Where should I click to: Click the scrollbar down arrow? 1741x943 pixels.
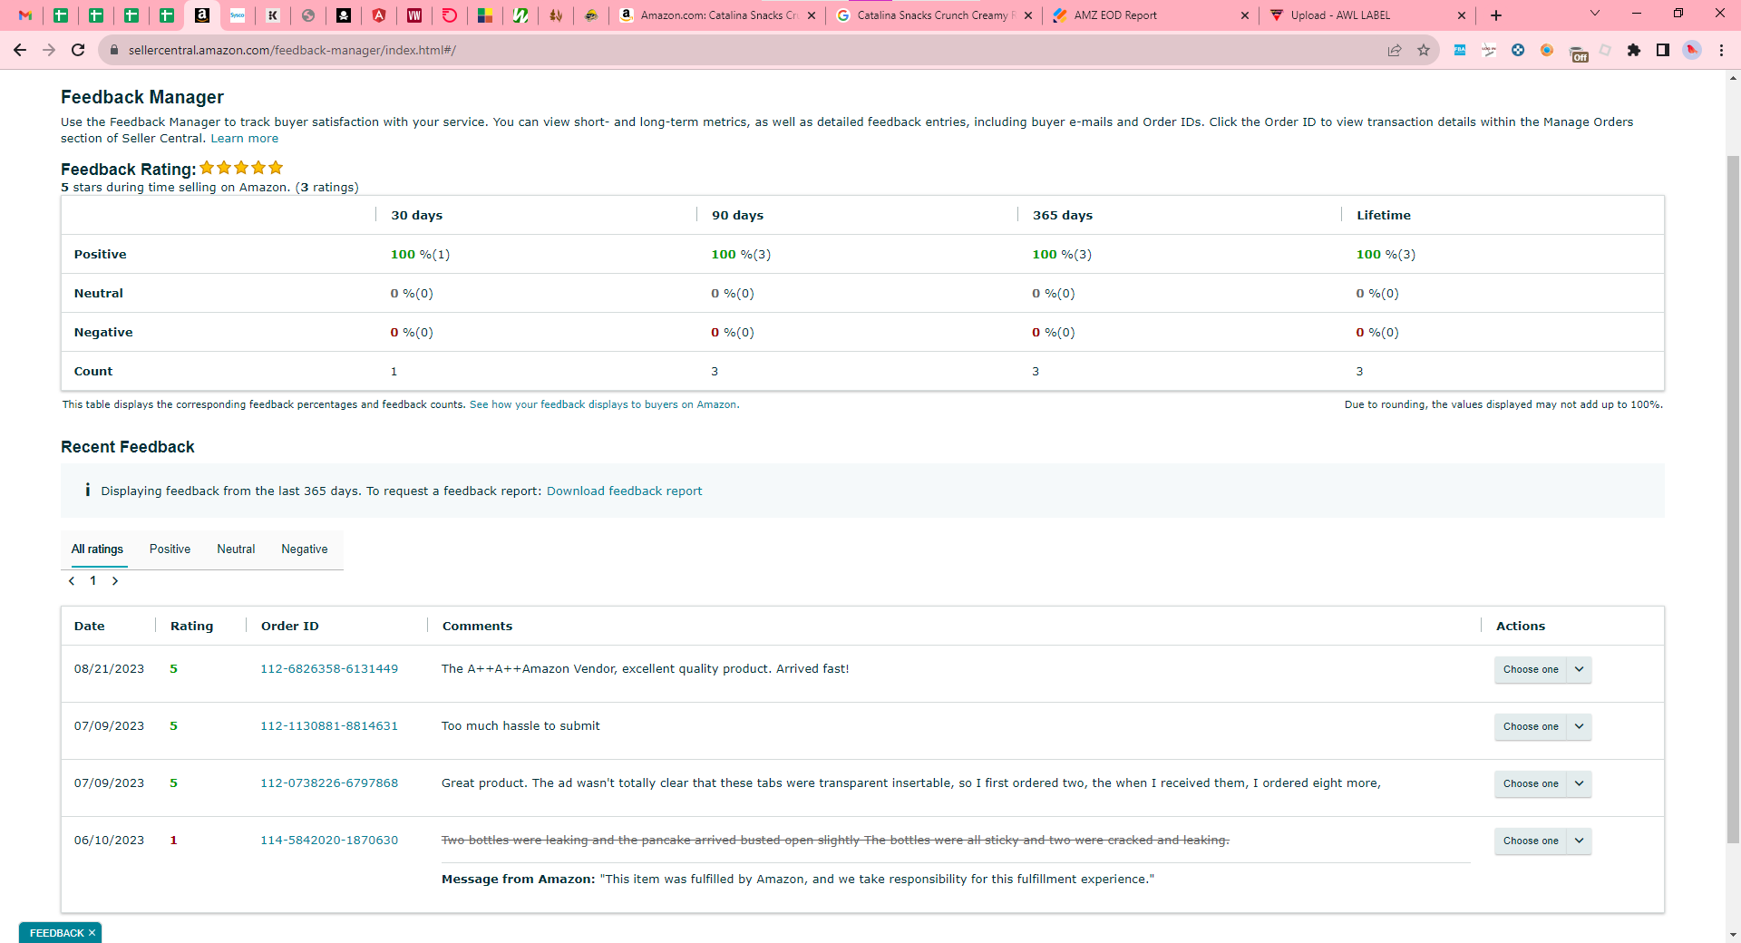point(1733,935)
